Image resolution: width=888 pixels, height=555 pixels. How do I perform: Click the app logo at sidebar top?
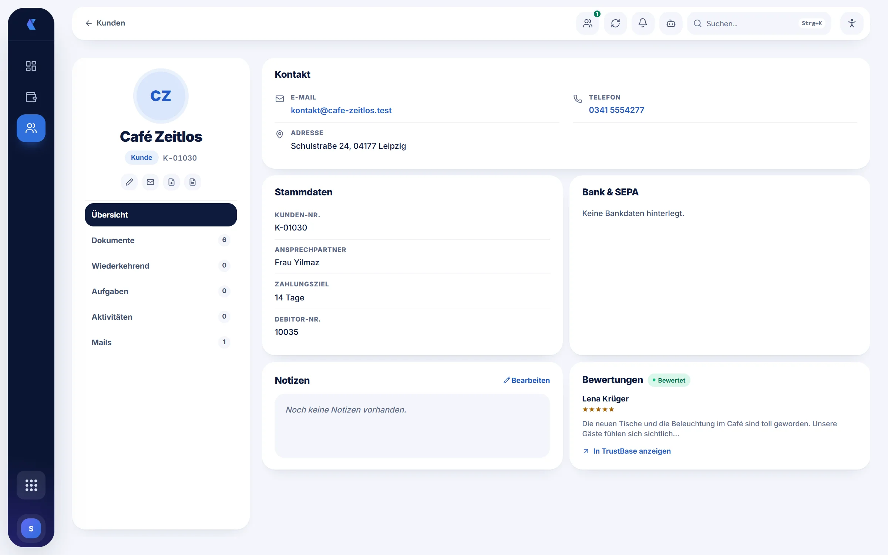[x=31, y=24]
